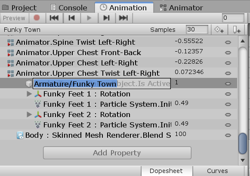The image size is (250, 176).
Task: Toggle Preview mode
Action: point(14,18)
